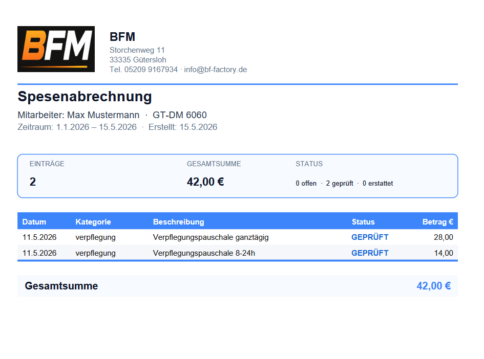Select the 42,00 € amount in summary box
The image size is (484, 359).
tap(205, 182)
